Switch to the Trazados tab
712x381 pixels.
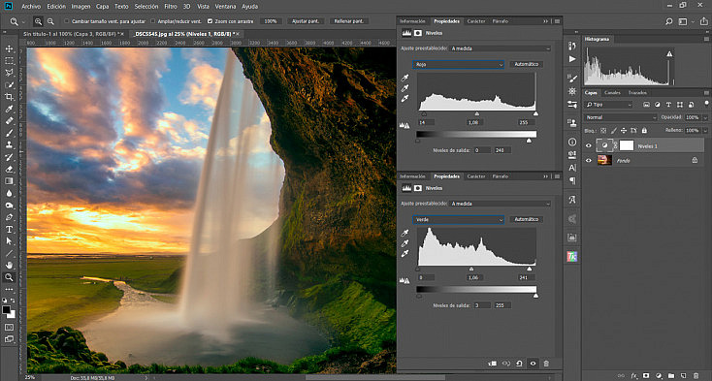(x=637, y=92)
